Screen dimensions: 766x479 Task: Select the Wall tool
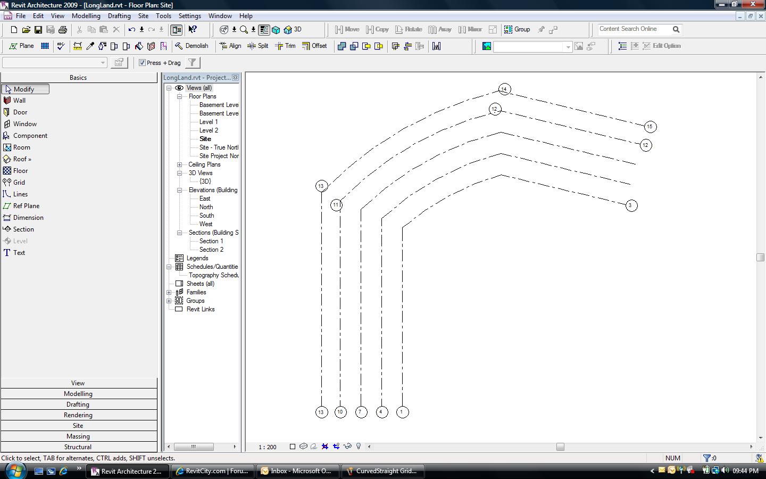click(19, 101)
